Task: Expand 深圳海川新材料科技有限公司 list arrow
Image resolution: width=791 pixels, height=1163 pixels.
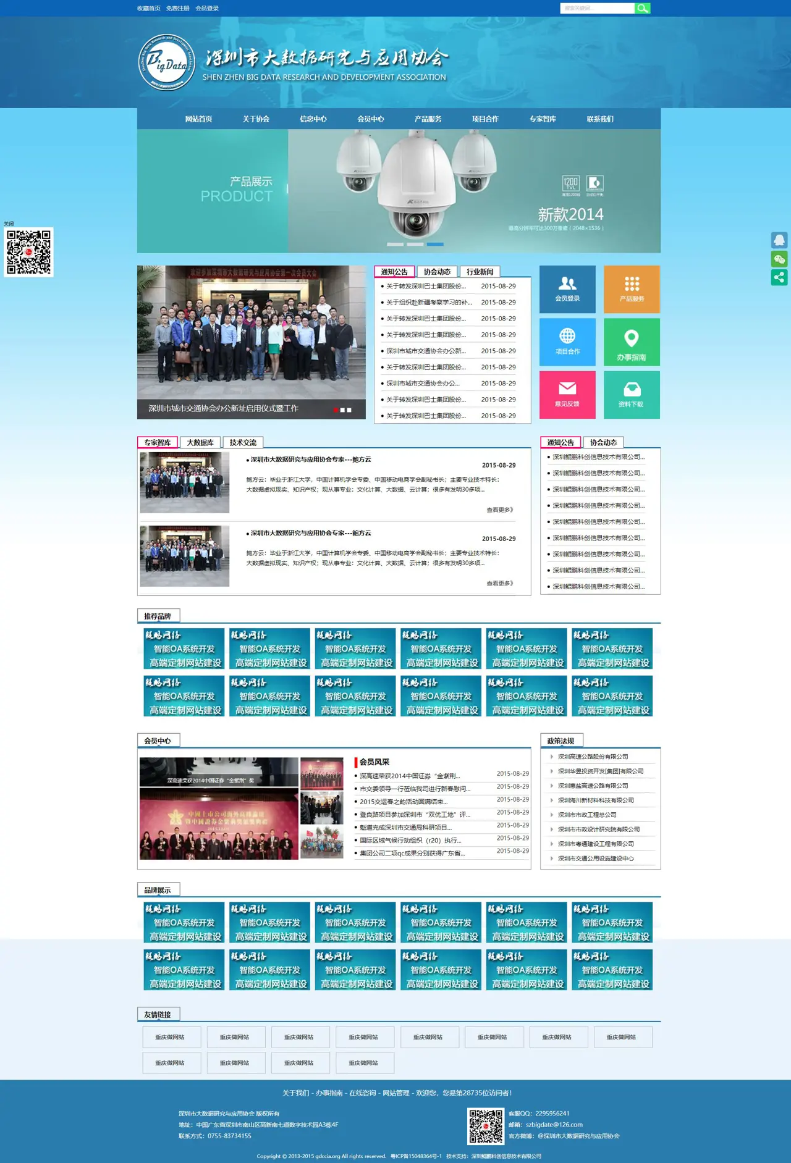Action: point(552,800)
